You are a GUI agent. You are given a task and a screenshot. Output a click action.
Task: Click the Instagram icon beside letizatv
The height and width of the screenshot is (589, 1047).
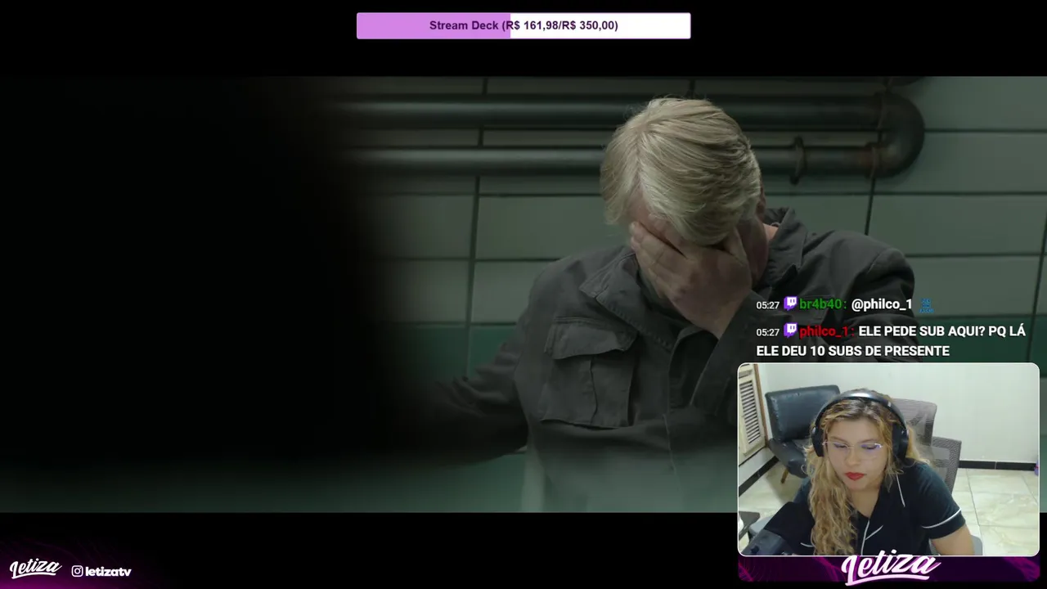[x=77, y=571]
